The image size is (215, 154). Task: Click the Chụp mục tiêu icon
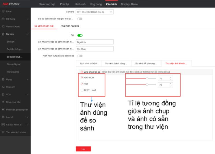tap(3, 102)
